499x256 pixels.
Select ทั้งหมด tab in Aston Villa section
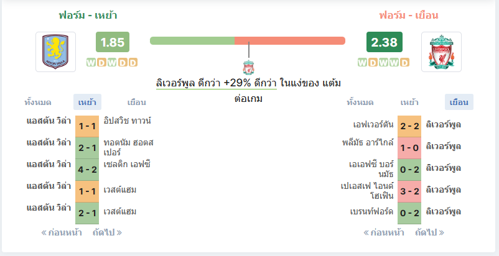click(x=38, y=103)
